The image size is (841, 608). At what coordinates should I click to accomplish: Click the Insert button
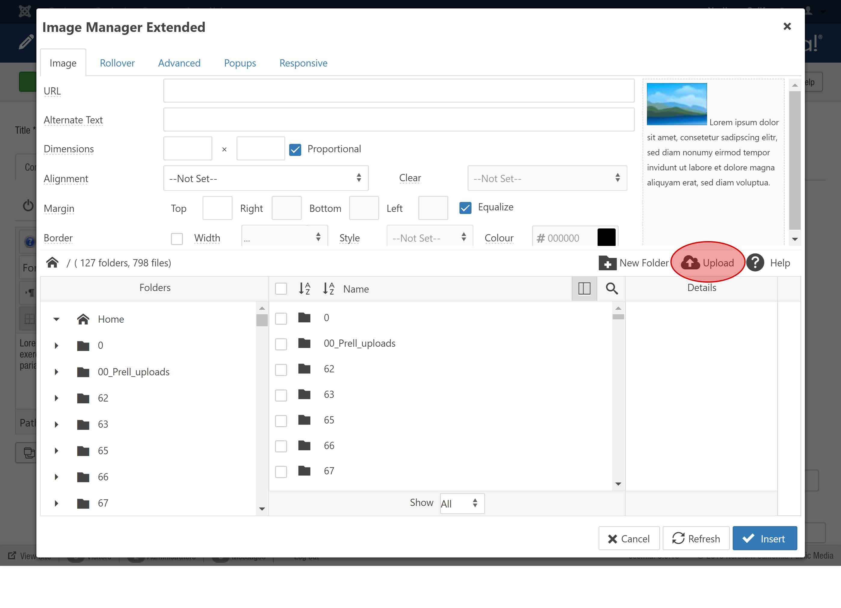[765, 538]
